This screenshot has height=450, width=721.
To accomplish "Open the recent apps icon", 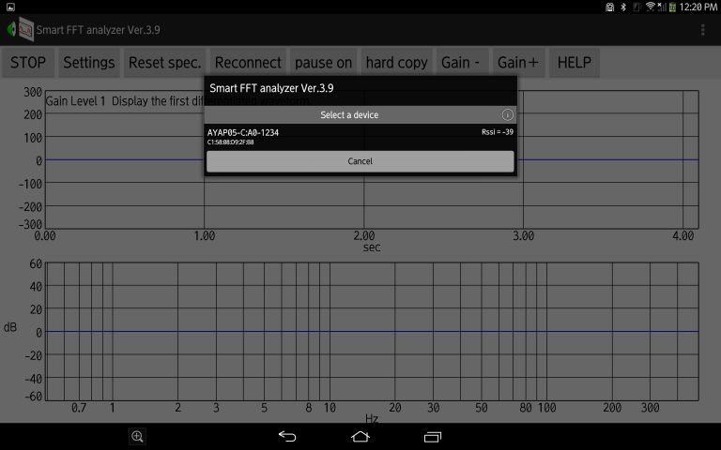I will click(433, 436).
